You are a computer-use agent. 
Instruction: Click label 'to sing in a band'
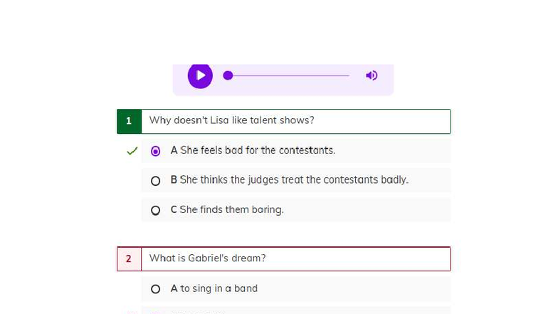click(219, 288)
